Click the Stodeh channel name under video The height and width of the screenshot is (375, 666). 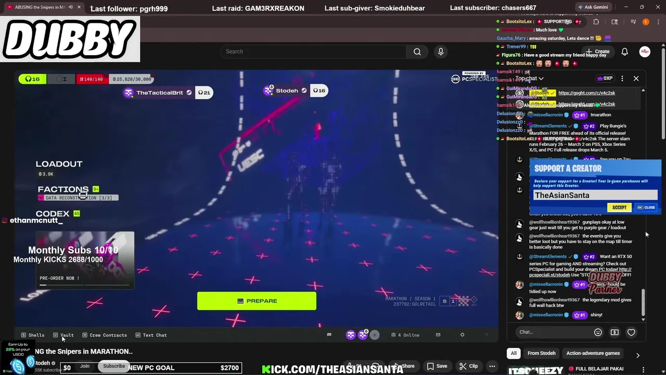(x=42, y=363)
